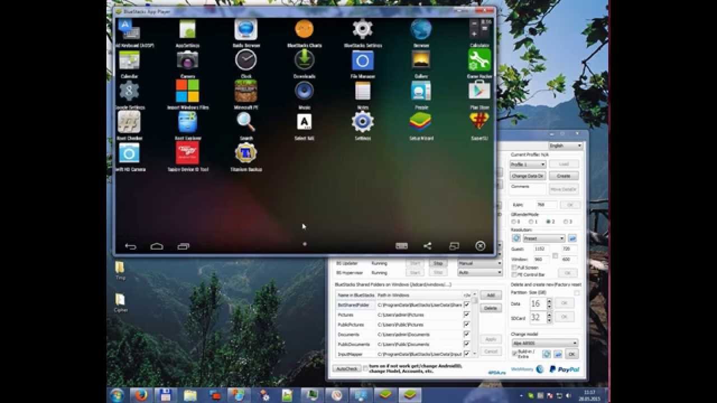717x403 pixels.
Task: Tap the Android home navigation button
Action: pos(157,246)
